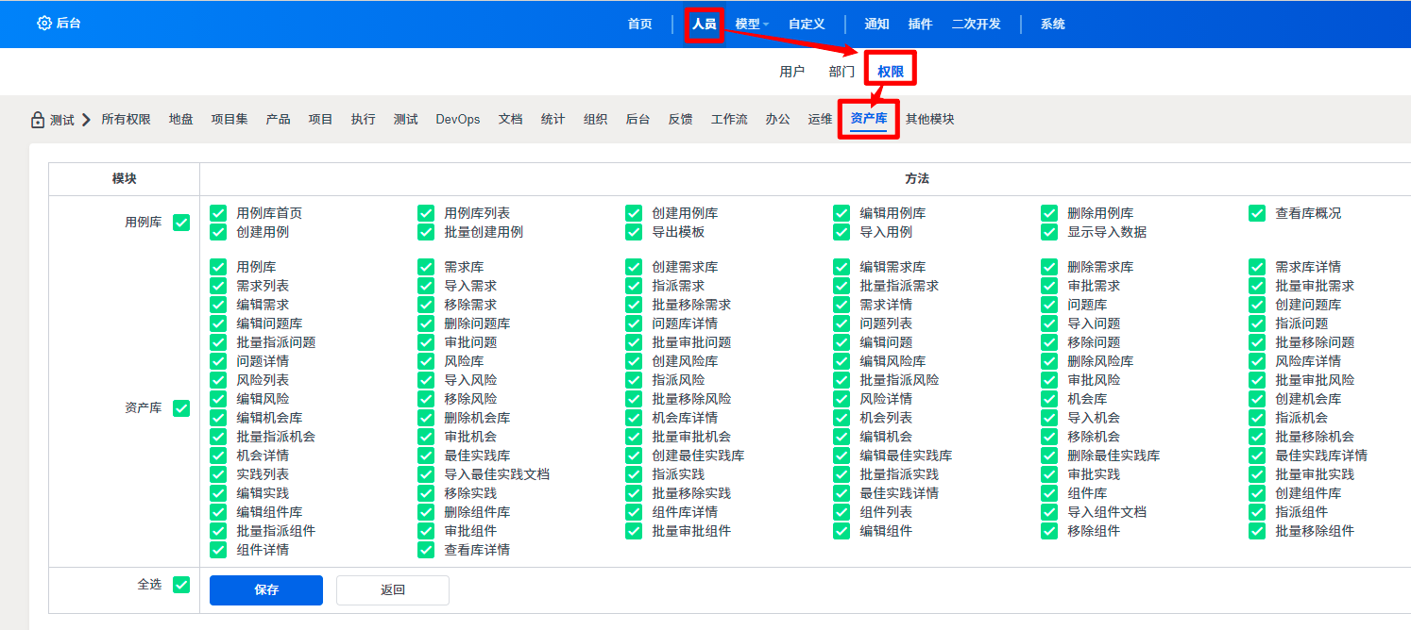Toggle the 用例库 module checkbox

pyautogui.click(x=181, y=223)
